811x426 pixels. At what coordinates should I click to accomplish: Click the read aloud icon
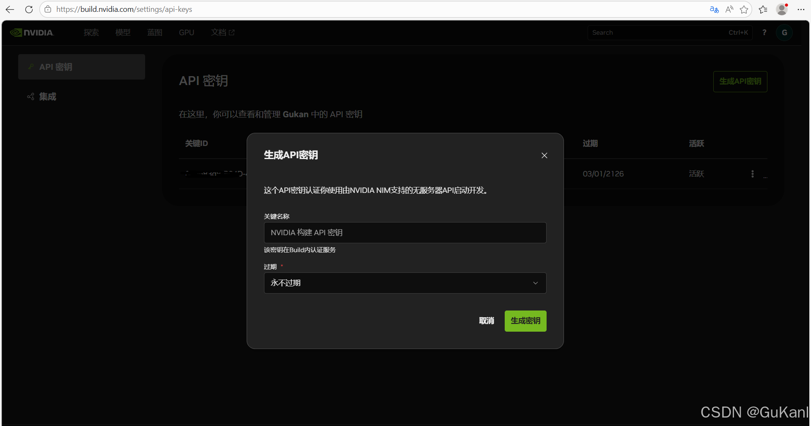(729, 9)
